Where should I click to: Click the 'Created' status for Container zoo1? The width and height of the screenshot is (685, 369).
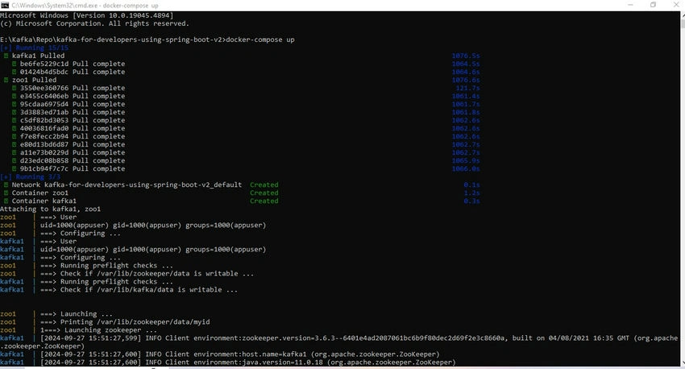[x=264, y=193]
